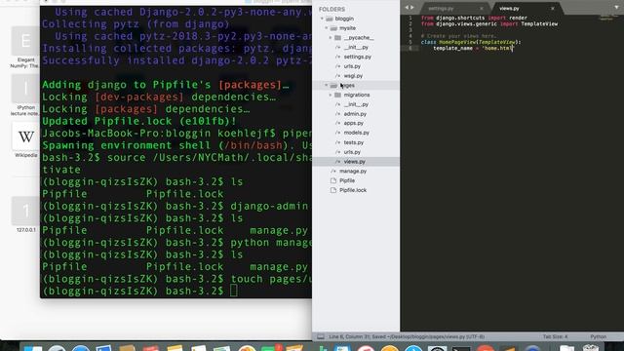Click 'Updated Pipfile.lock (e101fb)!' terminal line
Viewport: 624px width, 351px height.
(x=139, y=121)
